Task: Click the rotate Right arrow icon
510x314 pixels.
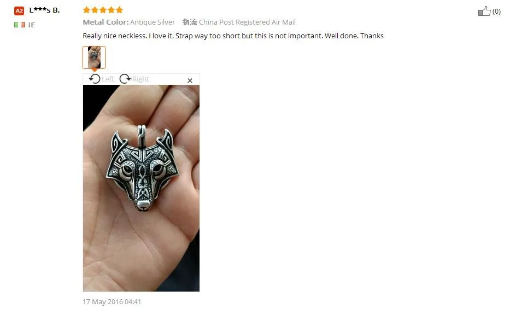Action: coord(125,79)
